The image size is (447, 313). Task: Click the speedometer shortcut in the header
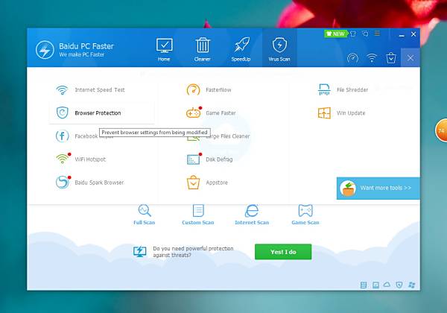[352, 58]
